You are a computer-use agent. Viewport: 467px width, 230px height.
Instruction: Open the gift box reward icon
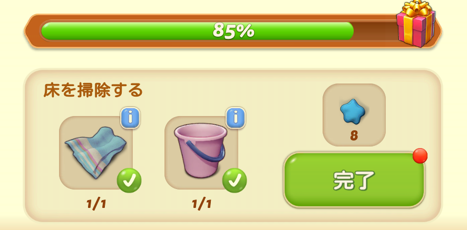pos(416,24)
